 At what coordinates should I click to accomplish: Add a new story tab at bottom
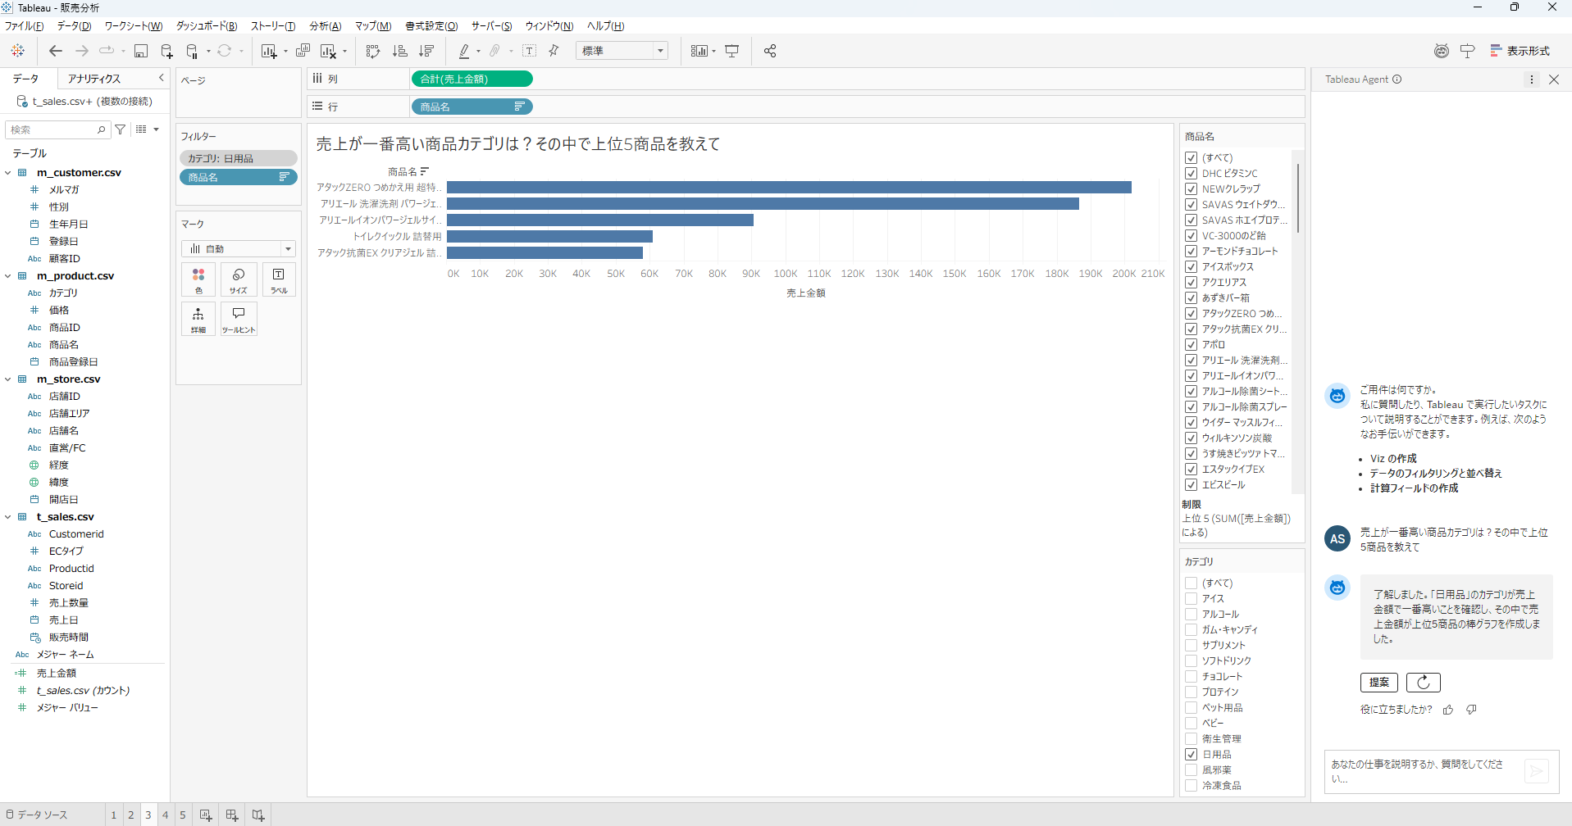point(258,815)
